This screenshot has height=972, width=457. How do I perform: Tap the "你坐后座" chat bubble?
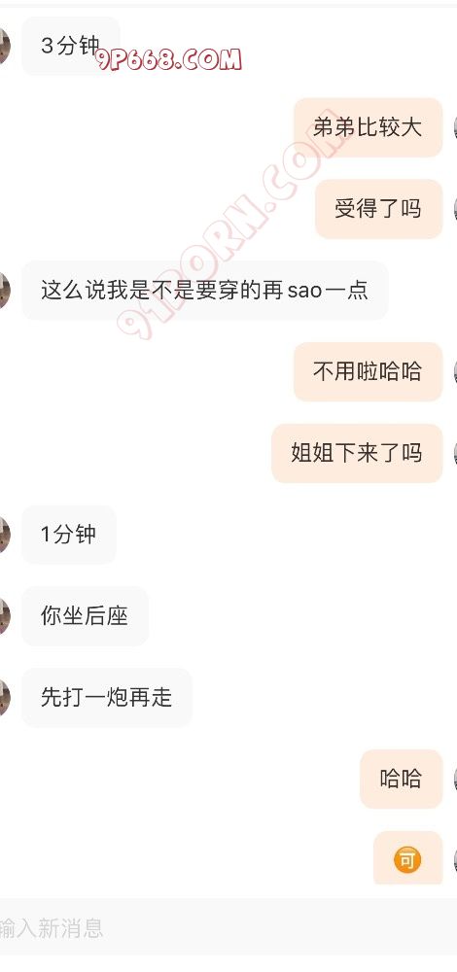pos(85,616)
